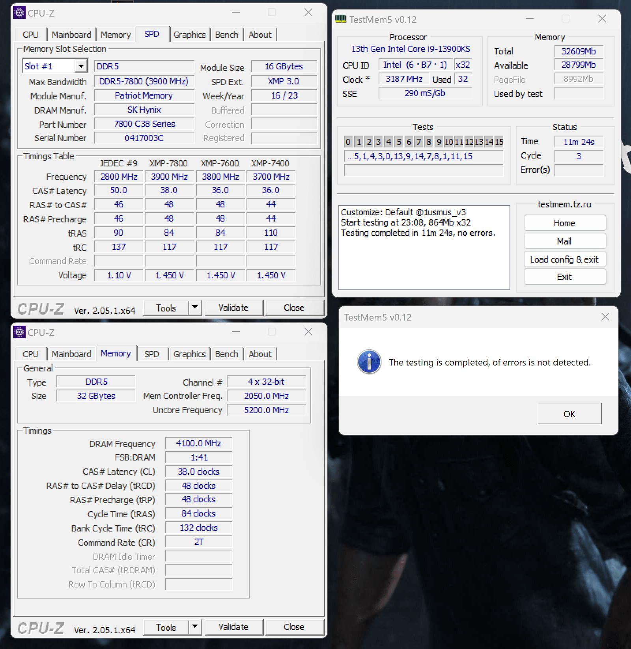Click the Close button in the top CPU-Z window

tap(294, 308)
